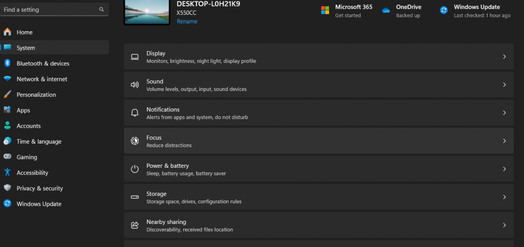The image size is (524, 247).
Task: Click the Find a setting field
Action: 54,10
